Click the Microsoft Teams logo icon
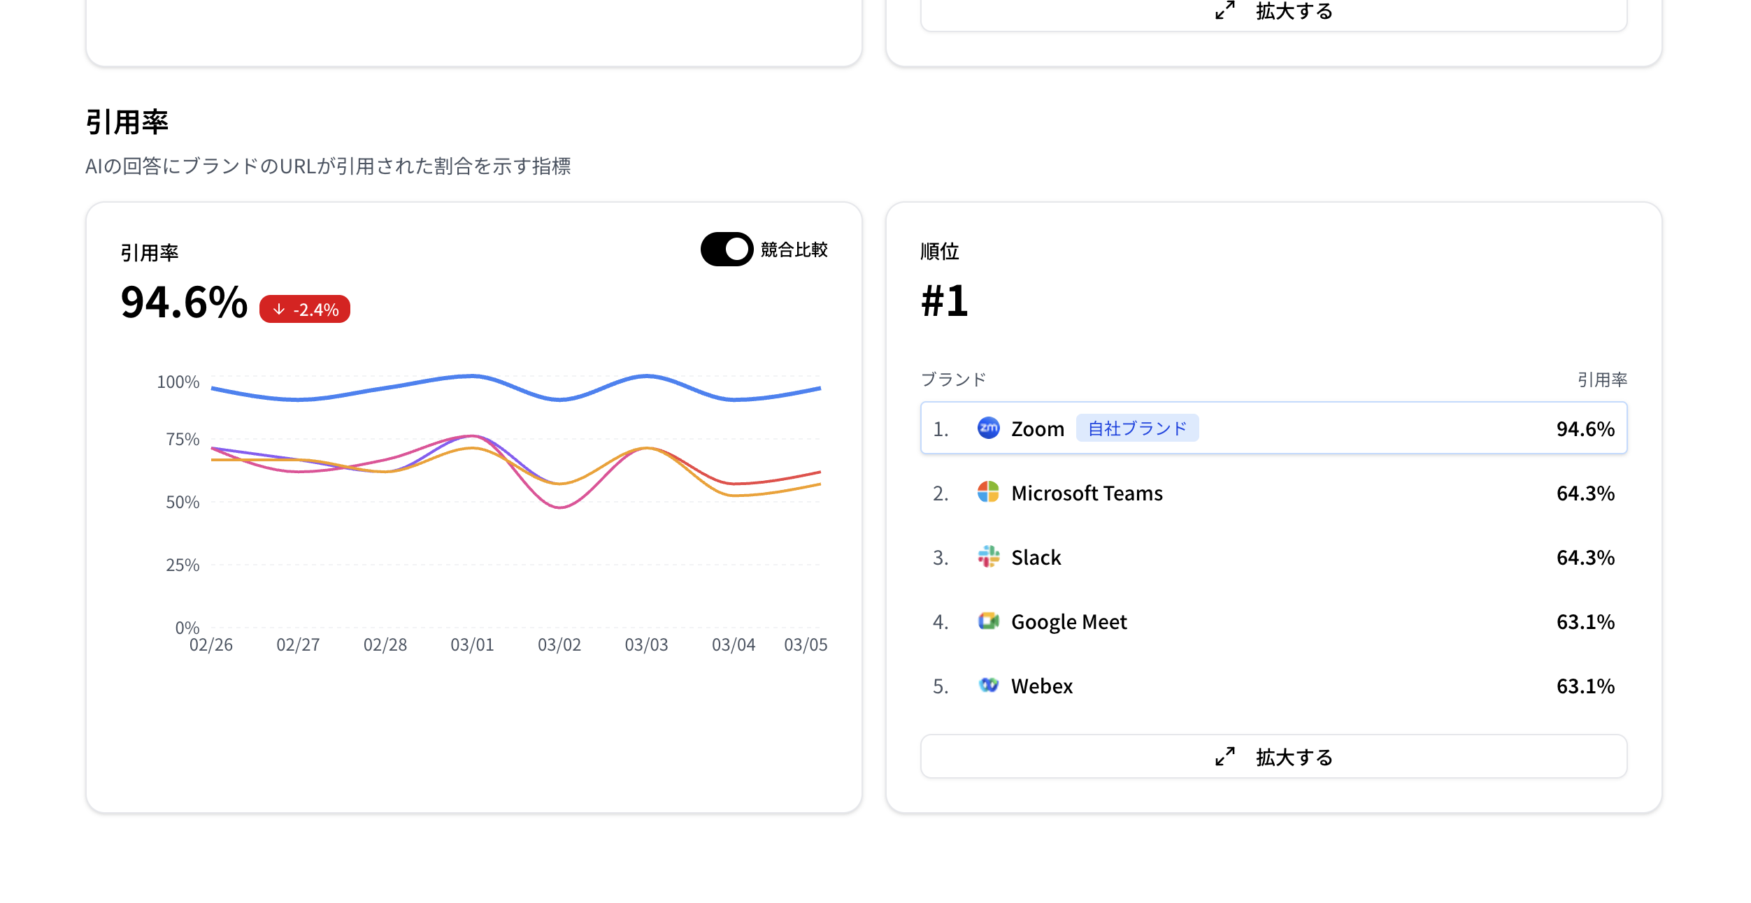 (x=988, y=492)
